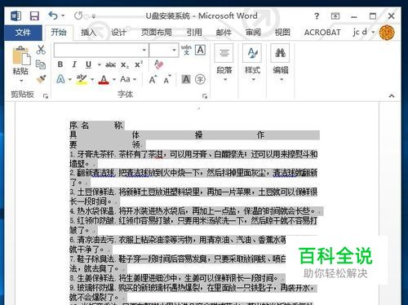Apply red font color
This screenshot has height=305, width=408.
(x=104, y=79)
